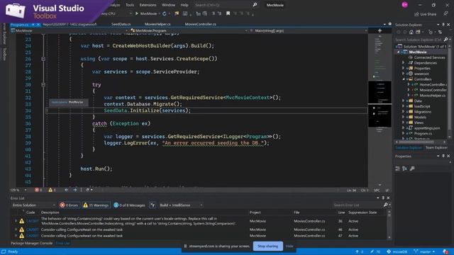Click the Property Pages wrench icon

click(412, 169)
